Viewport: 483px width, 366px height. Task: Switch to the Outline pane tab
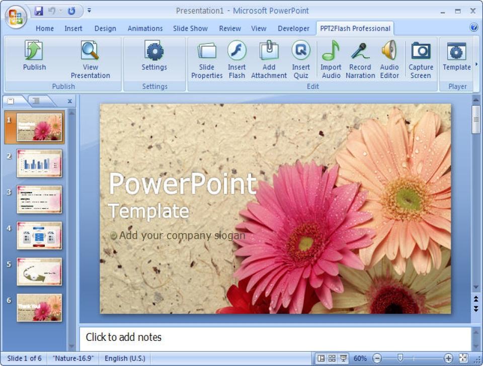click(x=36, y=101)
